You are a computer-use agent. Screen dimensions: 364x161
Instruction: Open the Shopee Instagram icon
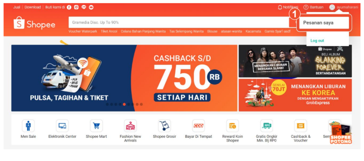[x=76, y=7]
